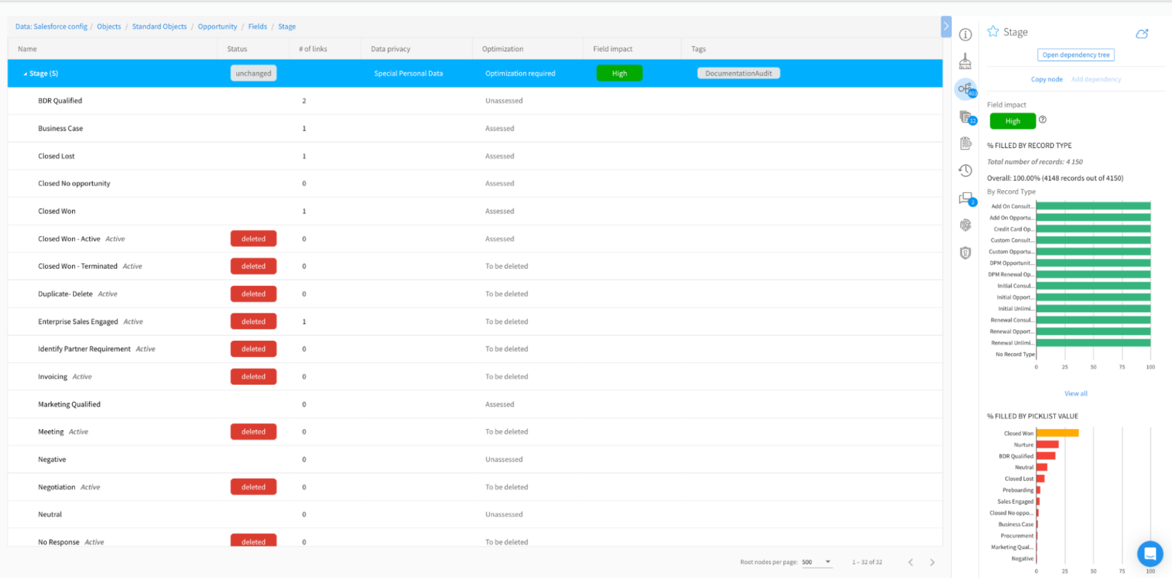Screen dimensions: 1172x578
Task: Open comments via the chat icon with 2 badge
Action: 966,199
